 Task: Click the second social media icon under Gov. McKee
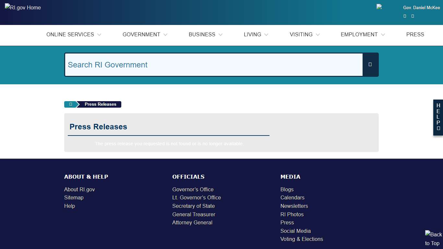(x=412, y=16)
